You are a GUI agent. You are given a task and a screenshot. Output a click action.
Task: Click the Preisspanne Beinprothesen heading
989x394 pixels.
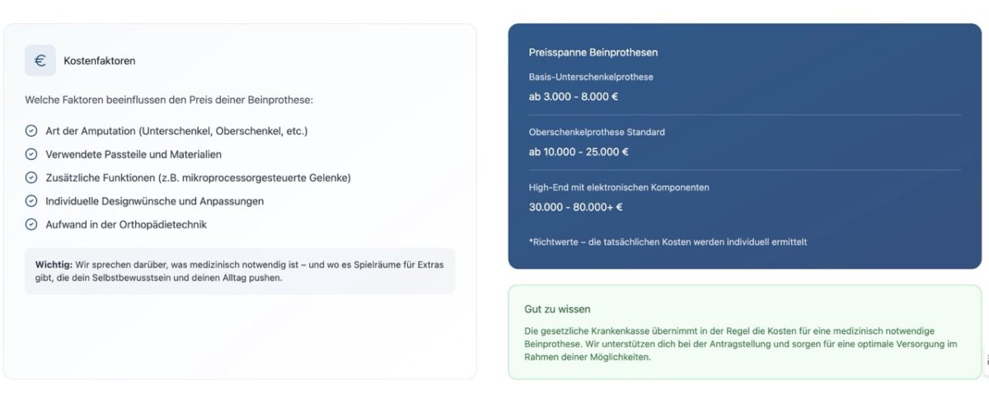click(x=593, y=53)
